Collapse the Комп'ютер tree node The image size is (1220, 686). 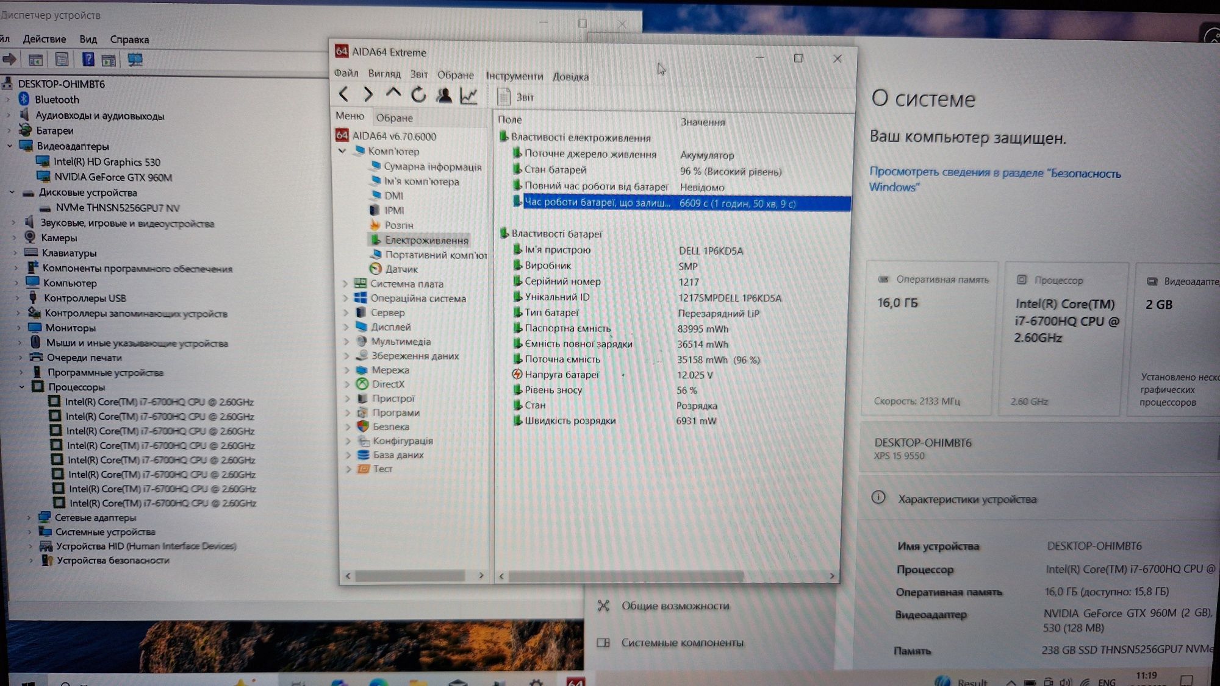[342, 151]
